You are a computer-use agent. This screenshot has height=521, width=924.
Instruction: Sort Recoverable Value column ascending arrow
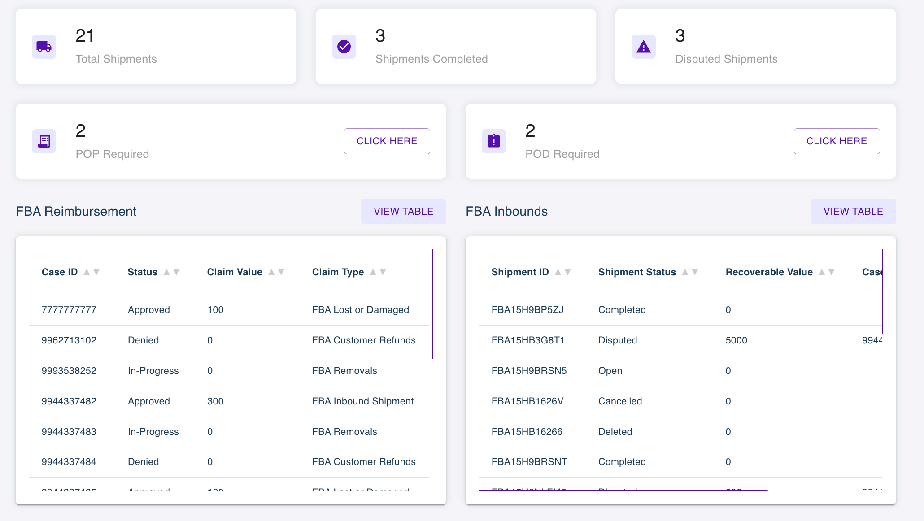(x=822, y=272)
